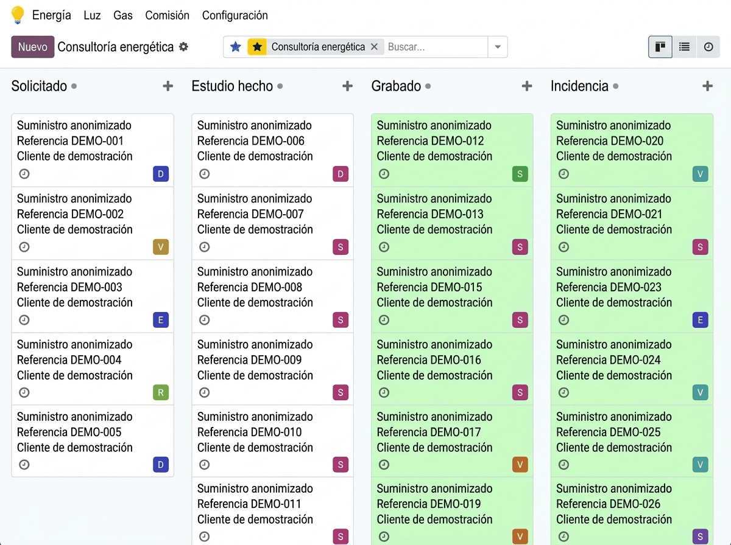Click the R user avatar on DEMO-004
The height and width of the screenshot is (545, 731).
click(161, 392)
